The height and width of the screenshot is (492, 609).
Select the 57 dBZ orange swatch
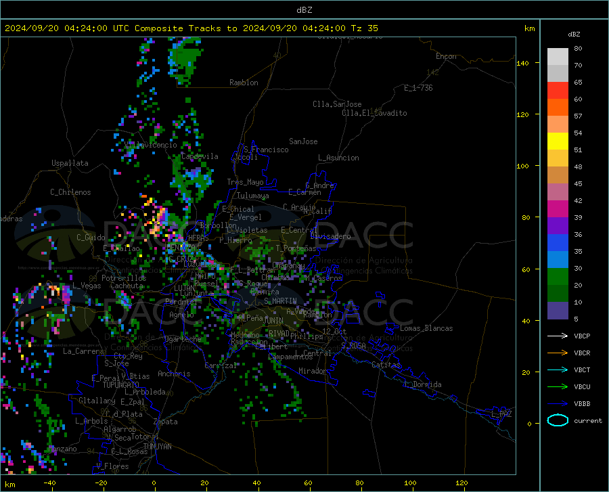pos(558,108)
